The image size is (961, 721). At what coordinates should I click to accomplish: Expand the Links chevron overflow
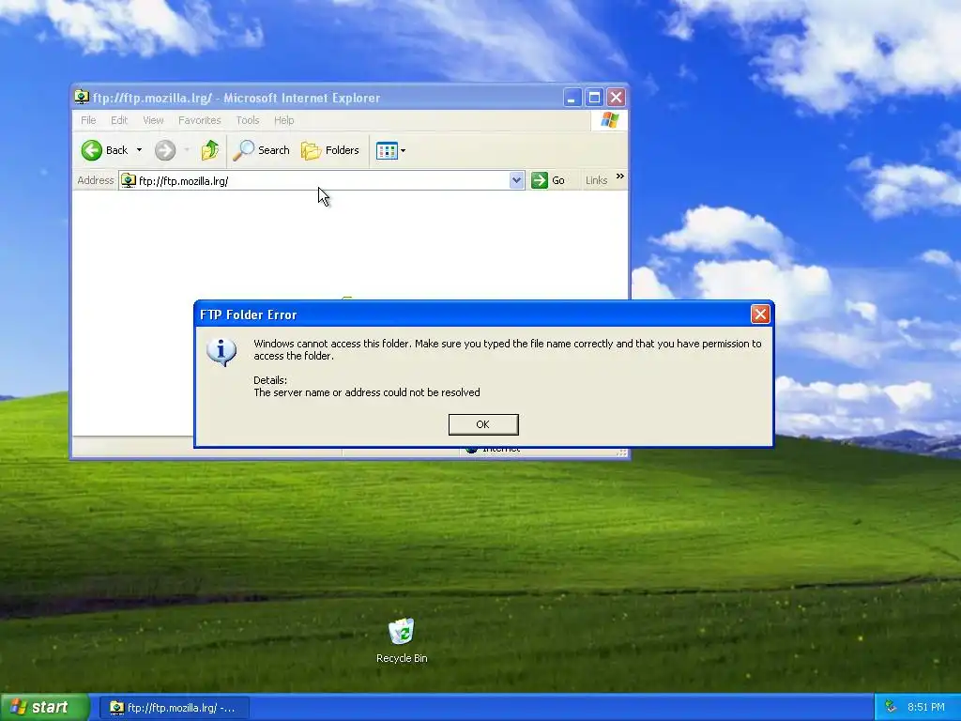pyautogui.click(x=620, y=176)
